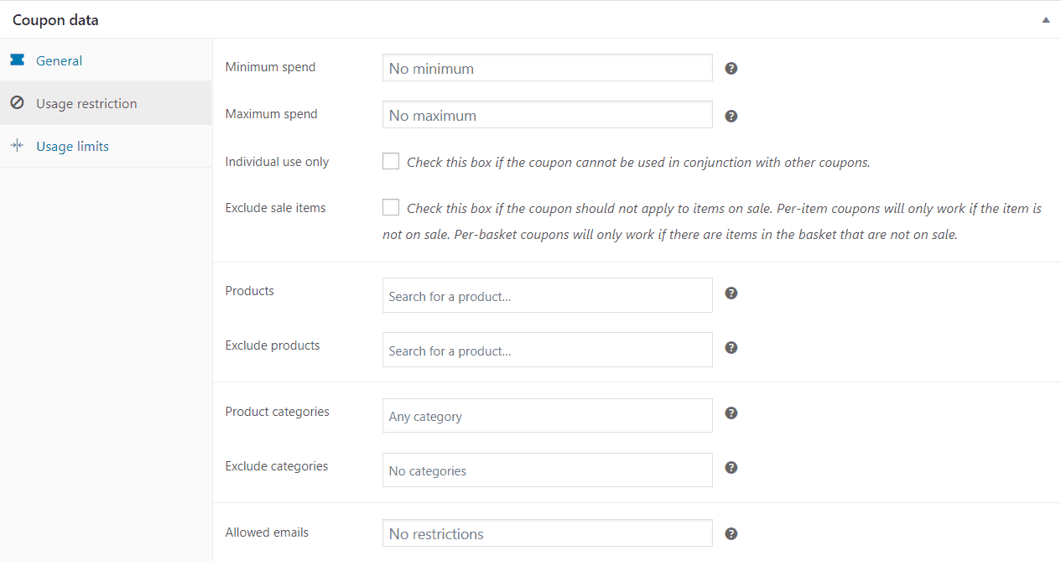Click help icon beside Product categories
This screenshot has width=1061, height=561.
(x=731, y=413)
